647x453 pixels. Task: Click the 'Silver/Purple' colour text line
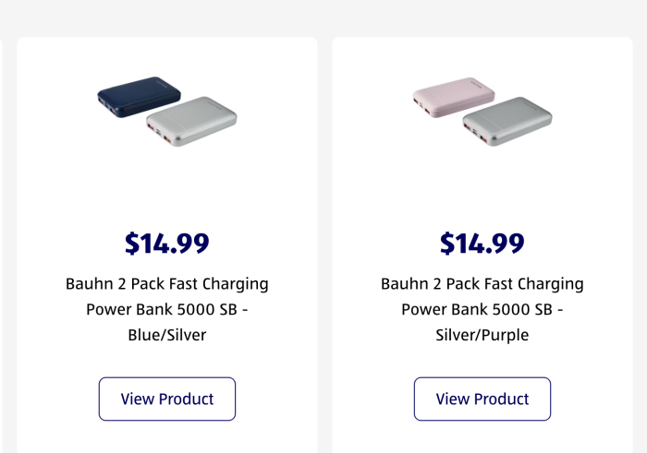click(x=482, y=335)
